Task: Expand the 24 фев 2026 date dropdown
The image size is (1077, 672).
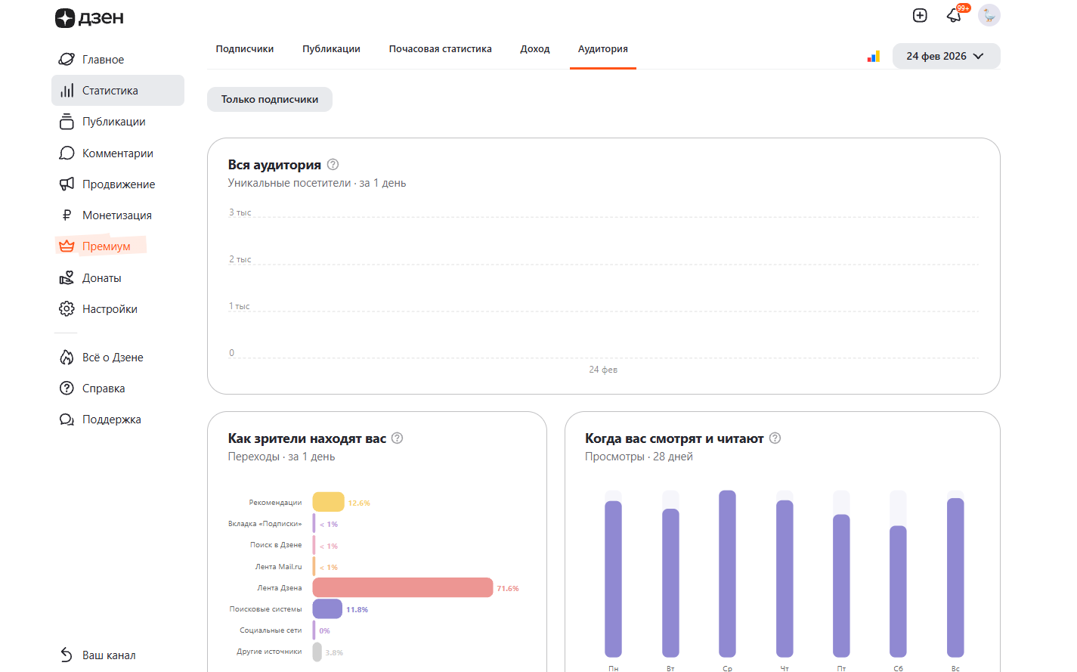Action: (x=945, y=57)
